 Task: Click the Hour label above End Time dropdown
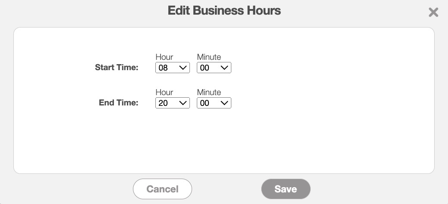coord(164,93)
